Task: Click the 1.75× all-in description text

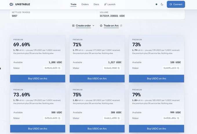Action: [37, 52]
